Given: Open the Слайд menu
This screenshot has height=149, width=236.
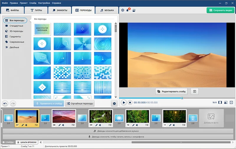Looking at the screenshot, I should point(33,3).
